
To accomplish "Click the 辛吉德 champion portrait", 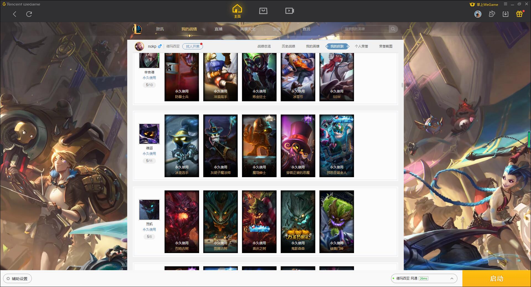I will [x=149, y=60].
